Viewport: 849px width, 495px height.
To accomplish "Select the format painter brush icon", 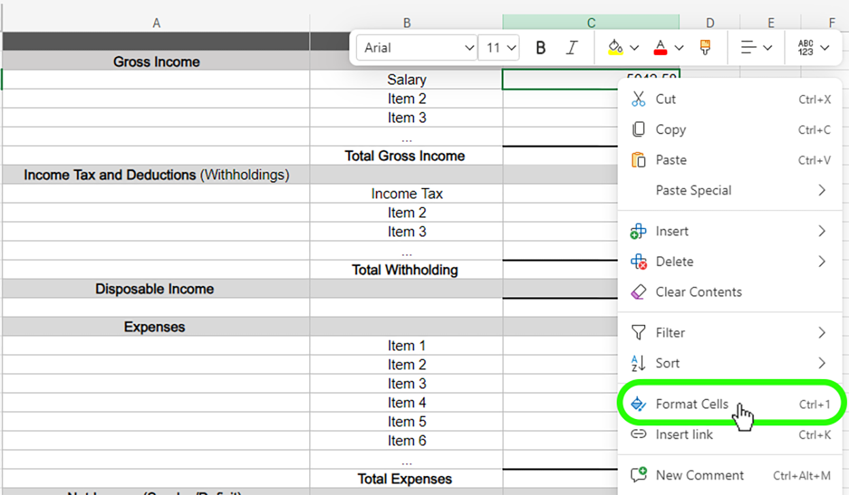I will (x=706, y=47).
